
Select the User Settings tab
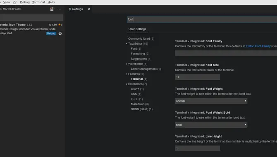[x=137, y=29]
